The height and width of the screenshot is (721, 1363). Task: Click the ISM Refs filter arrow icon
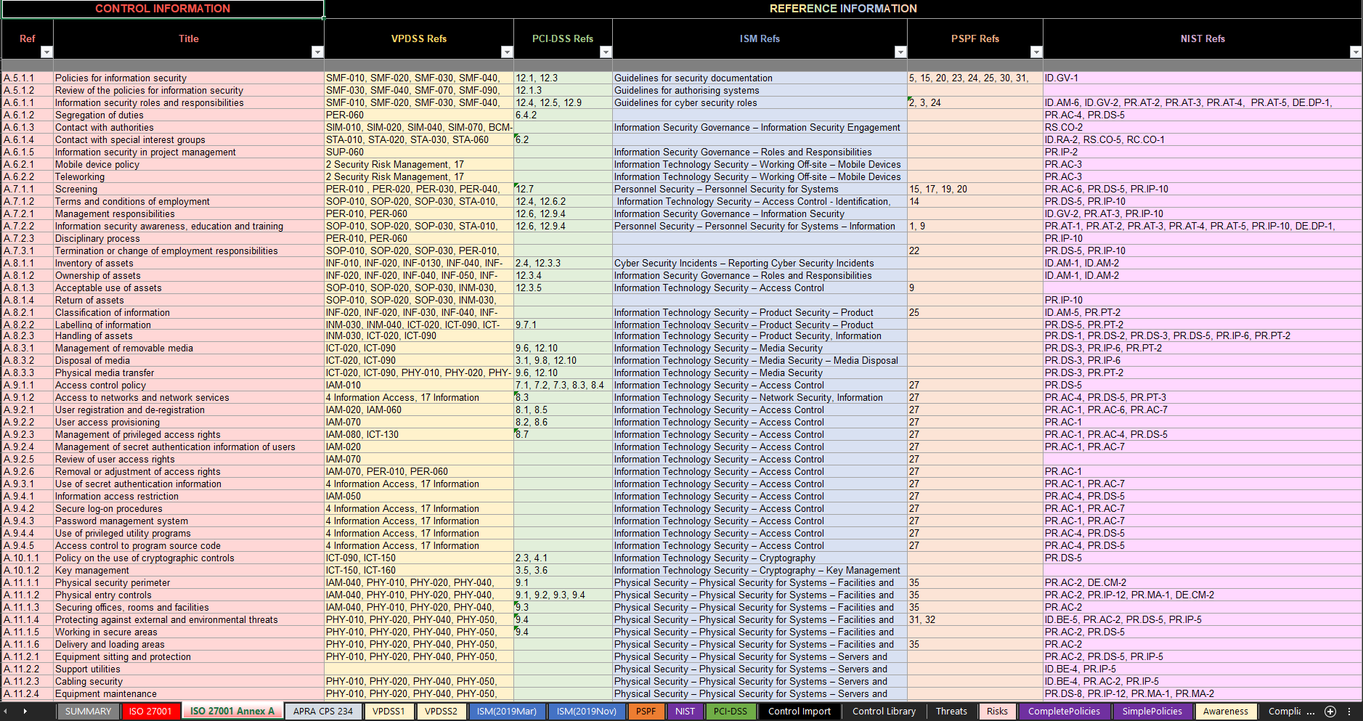pyautogui.click(x=900, y=52)
